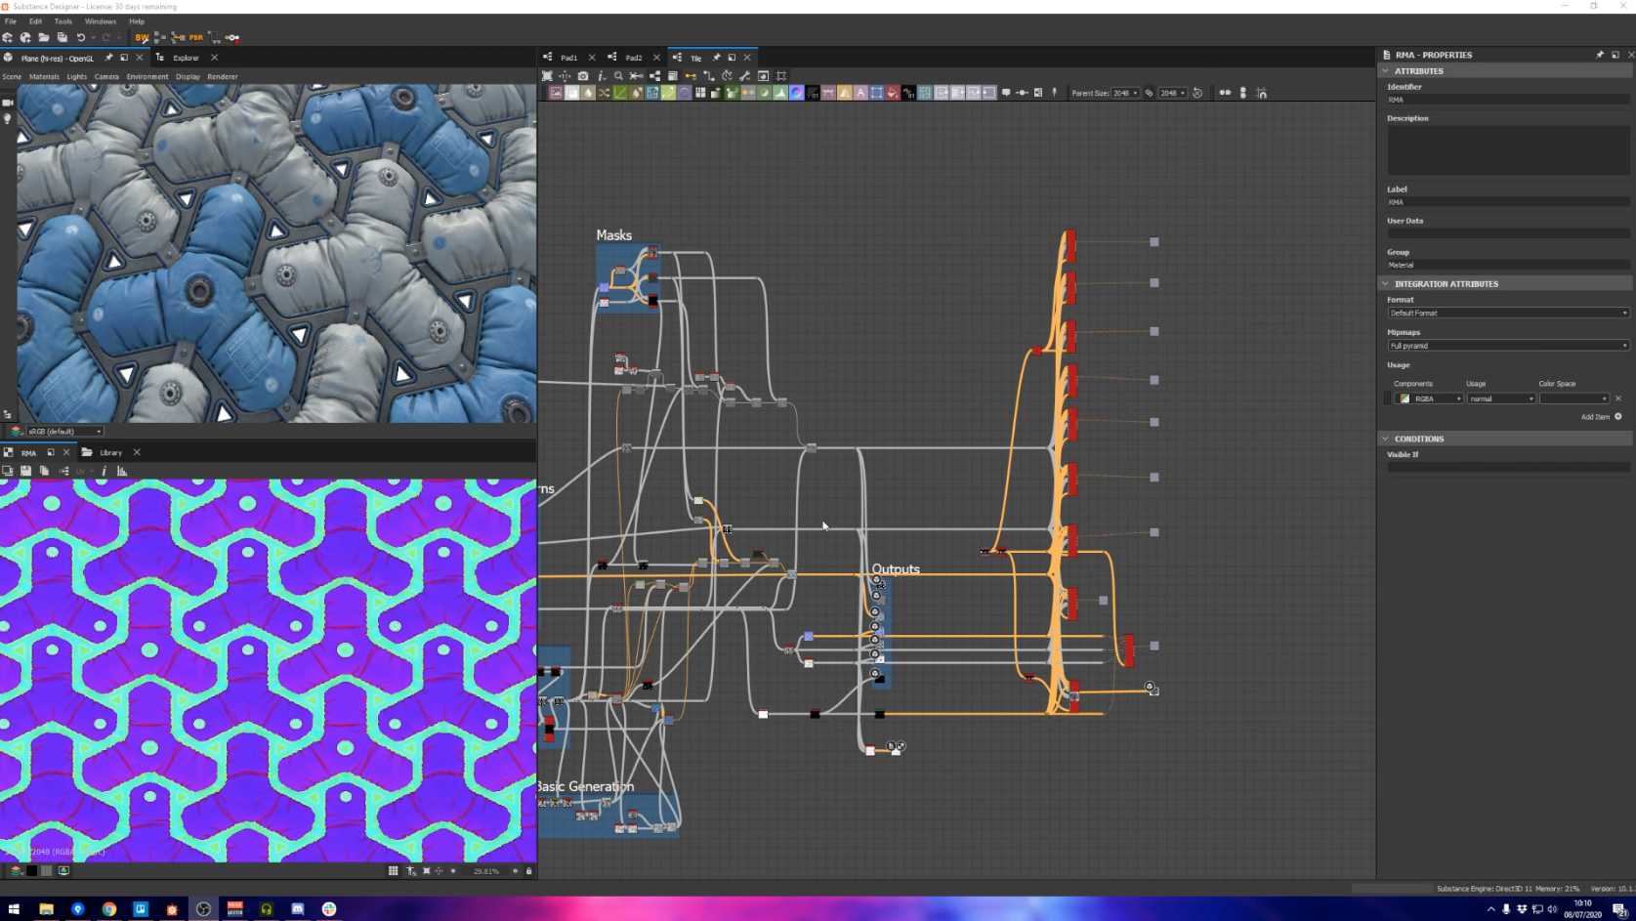The image size is (1636, 921).
Task: Toggle the lock icon in 2D view footer
Action: [529, 871]
